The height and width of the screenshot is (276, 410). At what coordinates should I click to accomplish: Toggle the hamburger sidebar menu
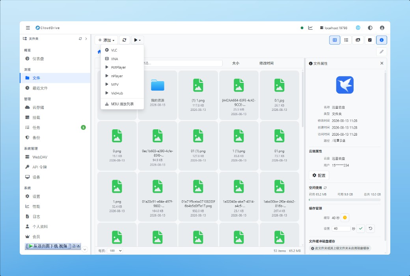(x=28, y=28)
